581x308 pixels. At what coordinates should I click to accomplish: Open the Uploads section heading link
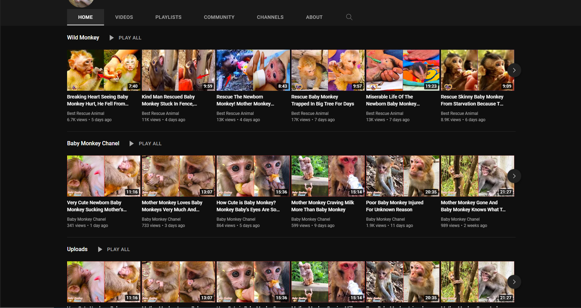77,249
